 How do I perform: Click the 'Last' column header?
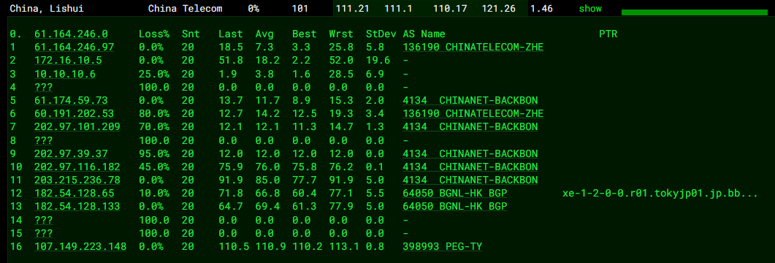coord(231,34)
